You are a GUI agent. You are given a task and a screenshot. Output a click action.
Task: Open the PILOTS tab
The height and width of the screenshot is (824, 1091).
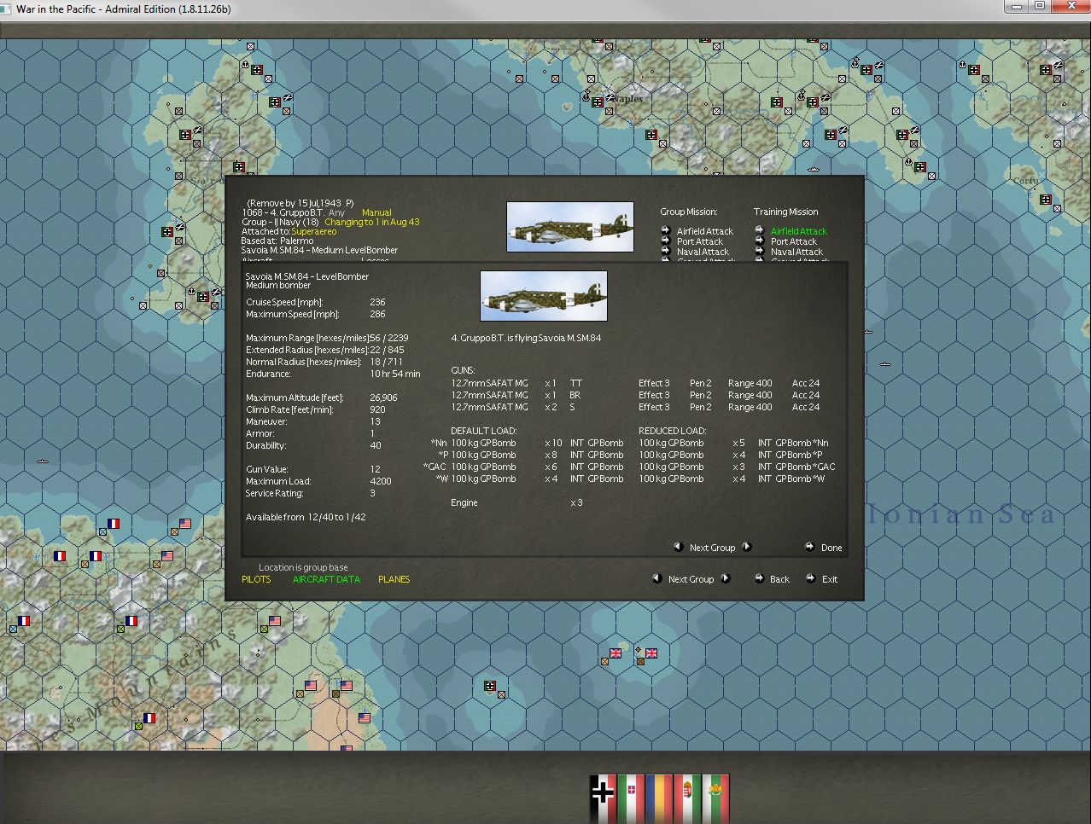[x=256, y=579]
